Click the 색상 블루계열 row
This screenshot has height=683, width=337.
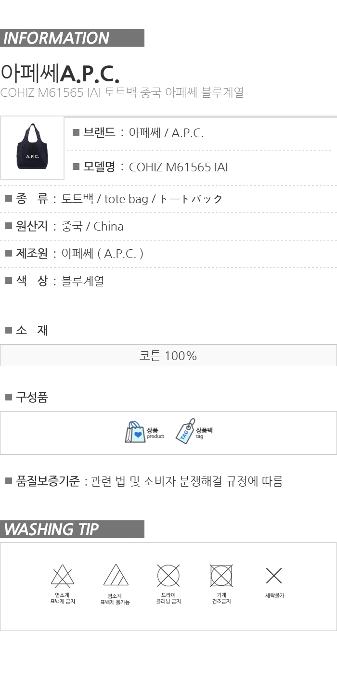(168, 281)
